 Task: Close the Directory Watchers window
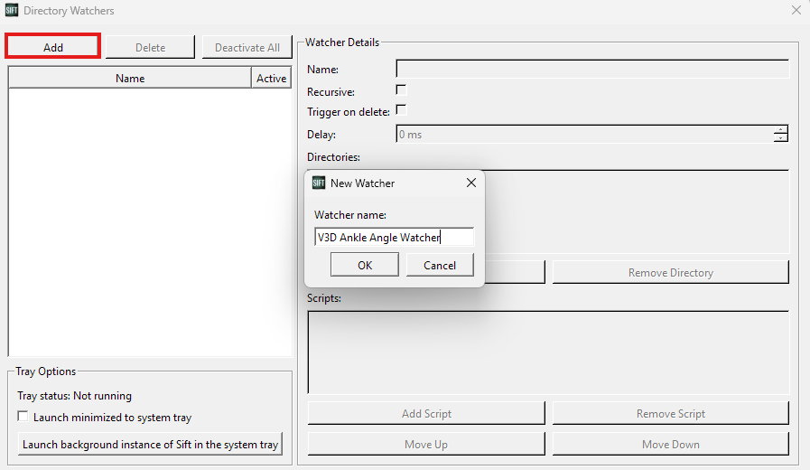pyautogui.click(x=796, y=10)
